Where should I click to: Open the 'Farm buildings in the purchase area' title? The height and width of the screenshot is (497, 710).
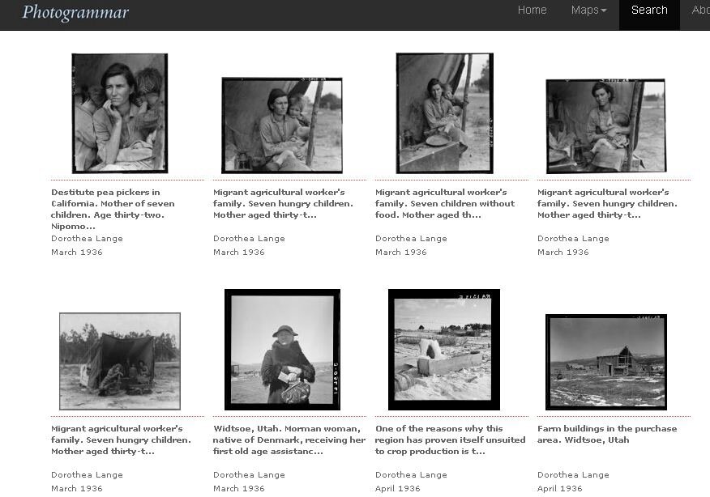607,434
